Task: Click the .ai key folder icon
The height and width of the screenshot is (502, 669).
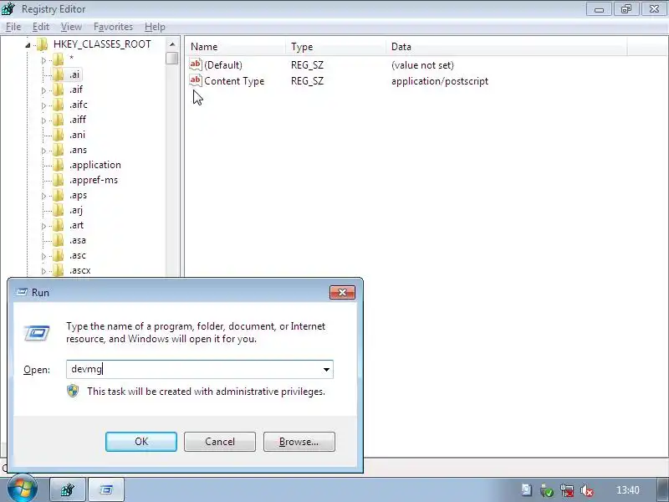Action: pyautogui.click(x=58, y=74)
